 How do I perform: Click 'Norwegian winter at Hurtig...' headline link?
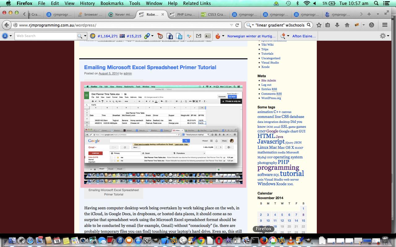click(251, 36)
